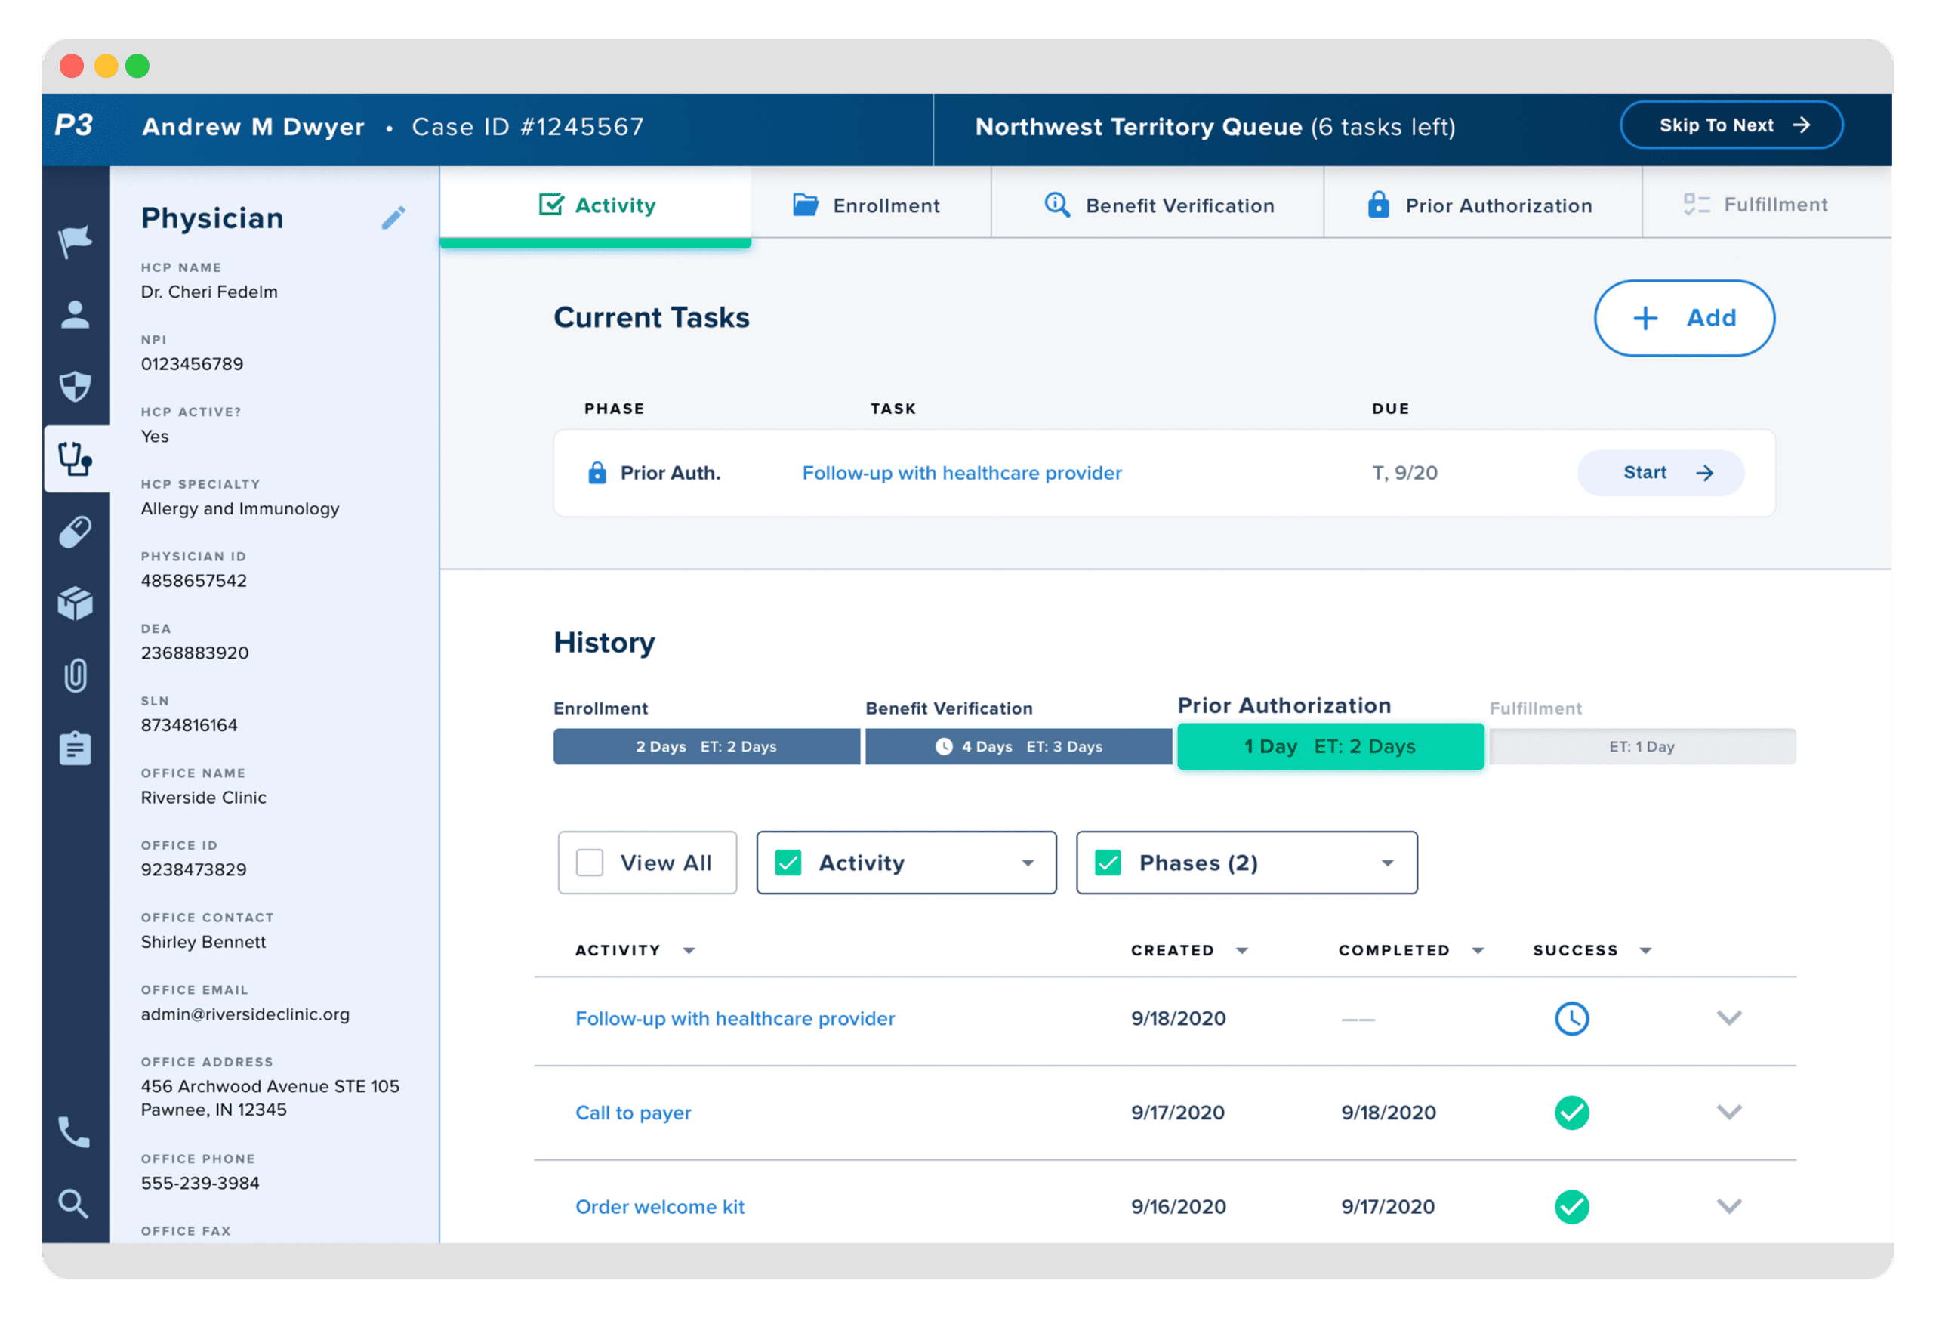The image size is (1933, 1318).
Task: Open the attachments paperclip icon
Action: coord(75,676)
